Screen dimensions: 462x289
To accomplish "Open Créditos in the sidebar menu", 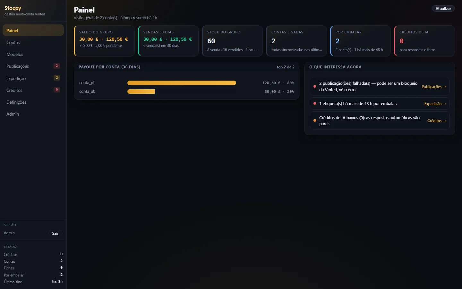I will pyautogui.click(x=33, y=90).
